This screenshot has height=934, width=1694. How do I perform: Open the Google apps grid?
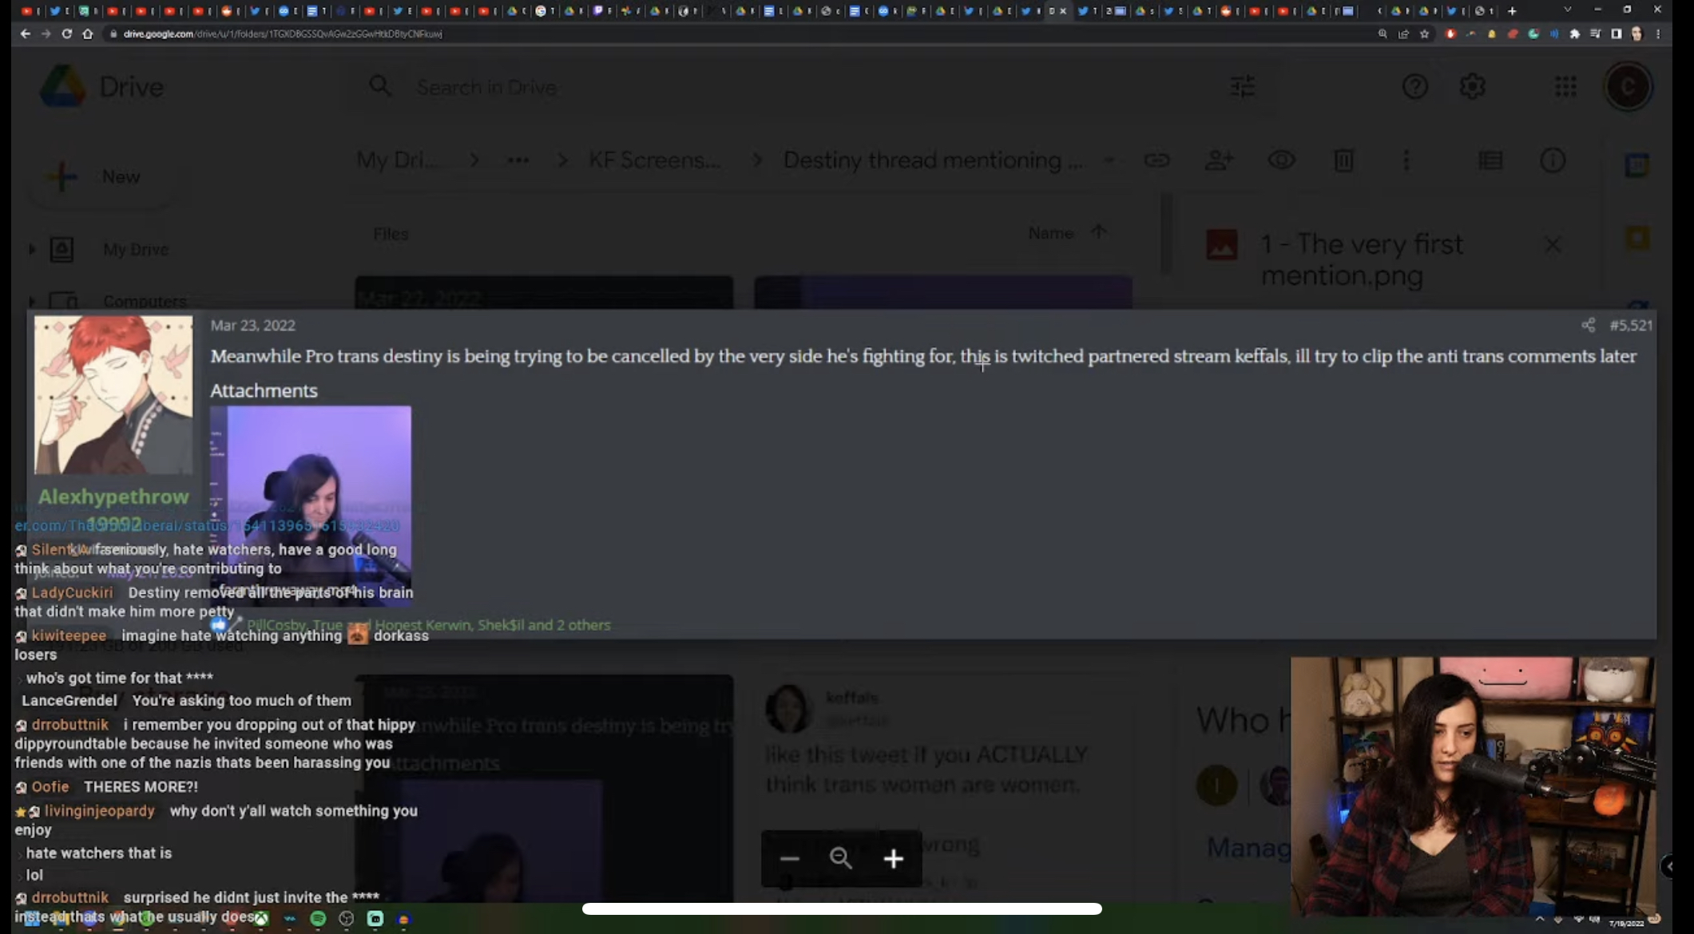tap(1565, 86)
